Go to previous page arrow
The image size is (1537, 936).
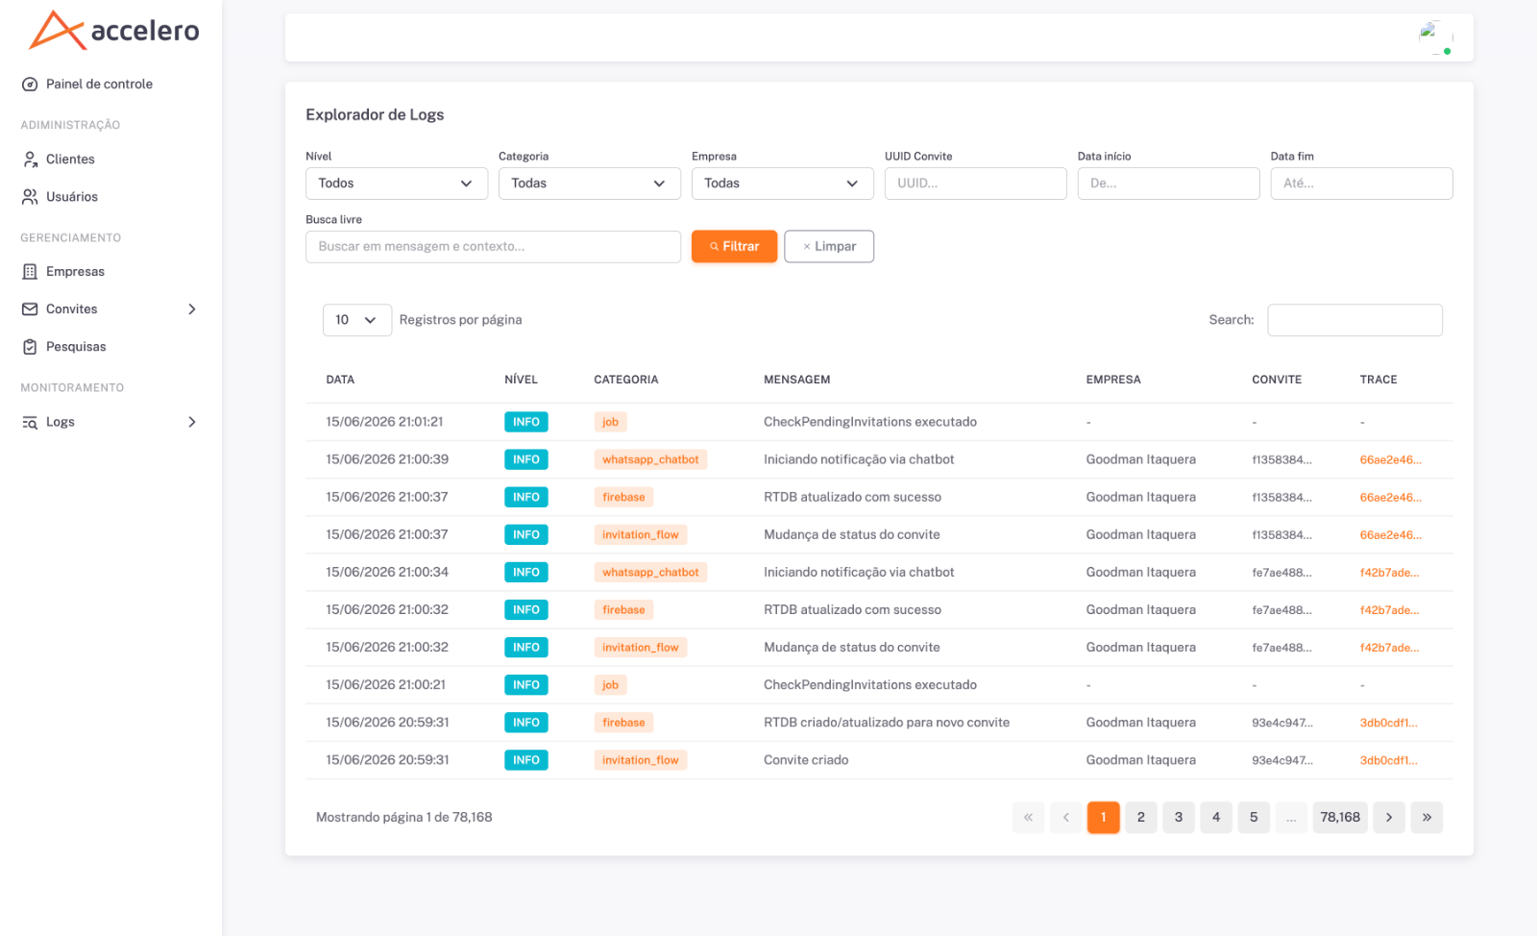tap(1065, 818)
